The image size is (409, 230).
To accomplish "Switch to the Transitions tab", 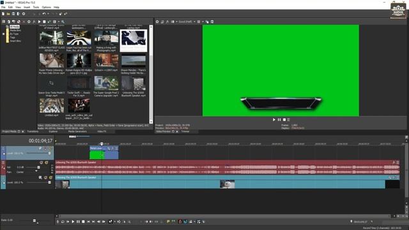I will point(33,132).
